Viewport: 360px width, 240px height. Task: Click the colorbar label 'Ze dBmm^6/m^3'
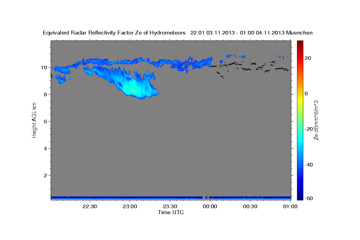(316, 120)
